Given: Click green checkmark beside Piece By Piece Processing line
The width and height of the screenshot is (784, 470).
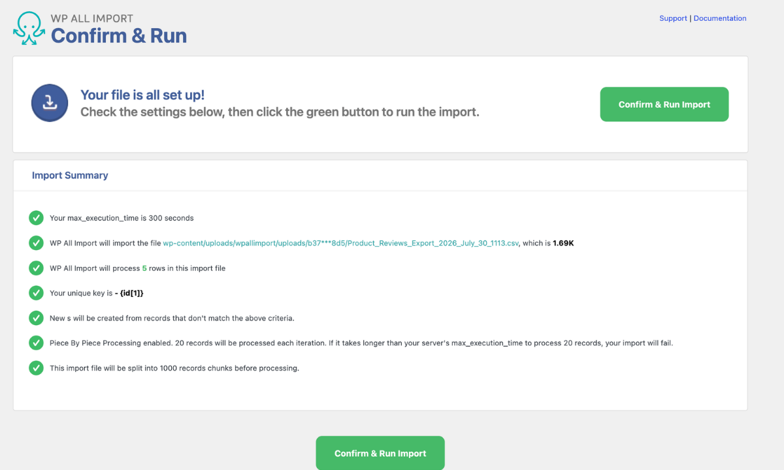Looking at the screenshot, I should (37, 343).
